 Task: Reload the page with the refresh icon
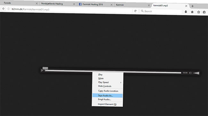point(135,11)
